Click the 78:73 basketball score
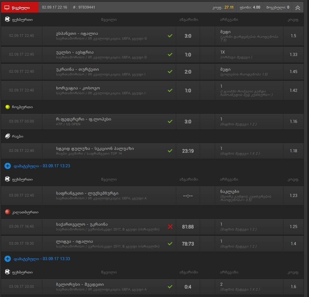309x297 pixels. point(188,244)
